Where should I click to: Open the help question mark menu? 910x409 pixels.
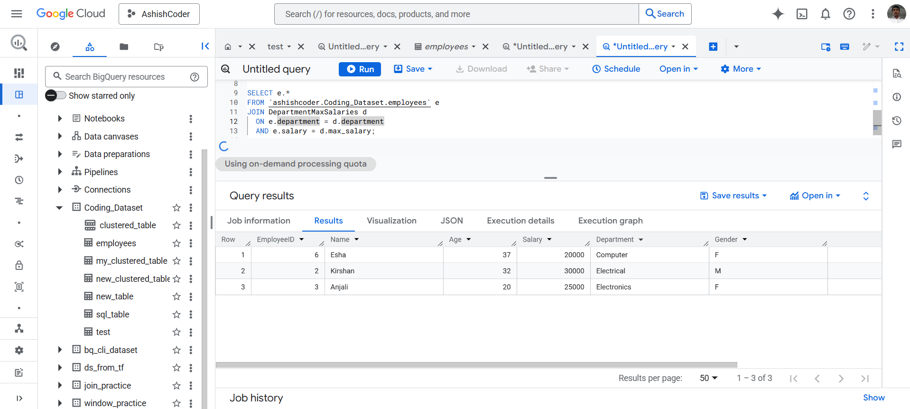pyautogui.click(x=849, y=14)
